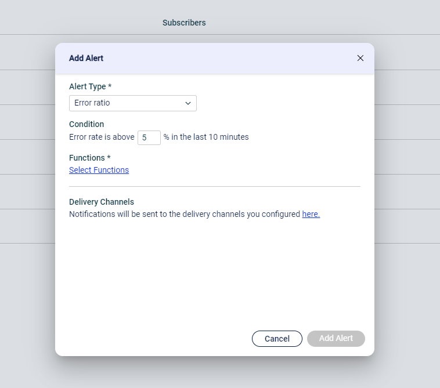Open the Alert Type dropdown

coord(133,103)
